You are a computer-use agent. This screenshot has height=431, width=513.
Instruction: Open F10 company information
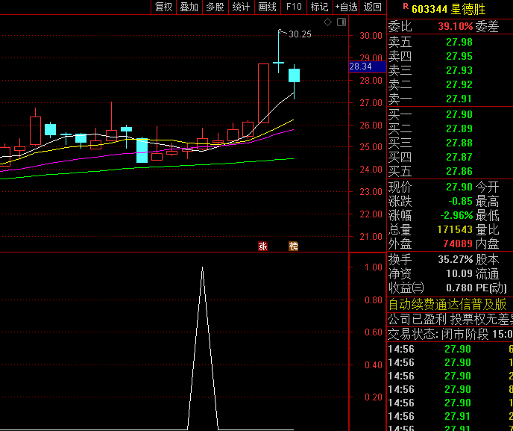pyautogui.click(x=294, y=7)
